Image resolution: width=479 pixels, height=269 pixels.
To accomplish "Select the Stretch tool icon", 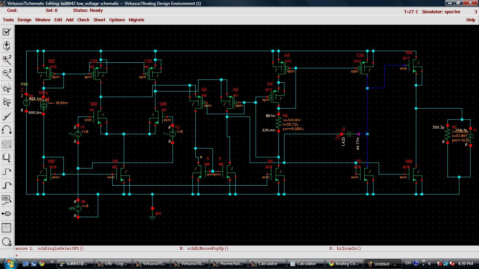I will pos(7,88).
